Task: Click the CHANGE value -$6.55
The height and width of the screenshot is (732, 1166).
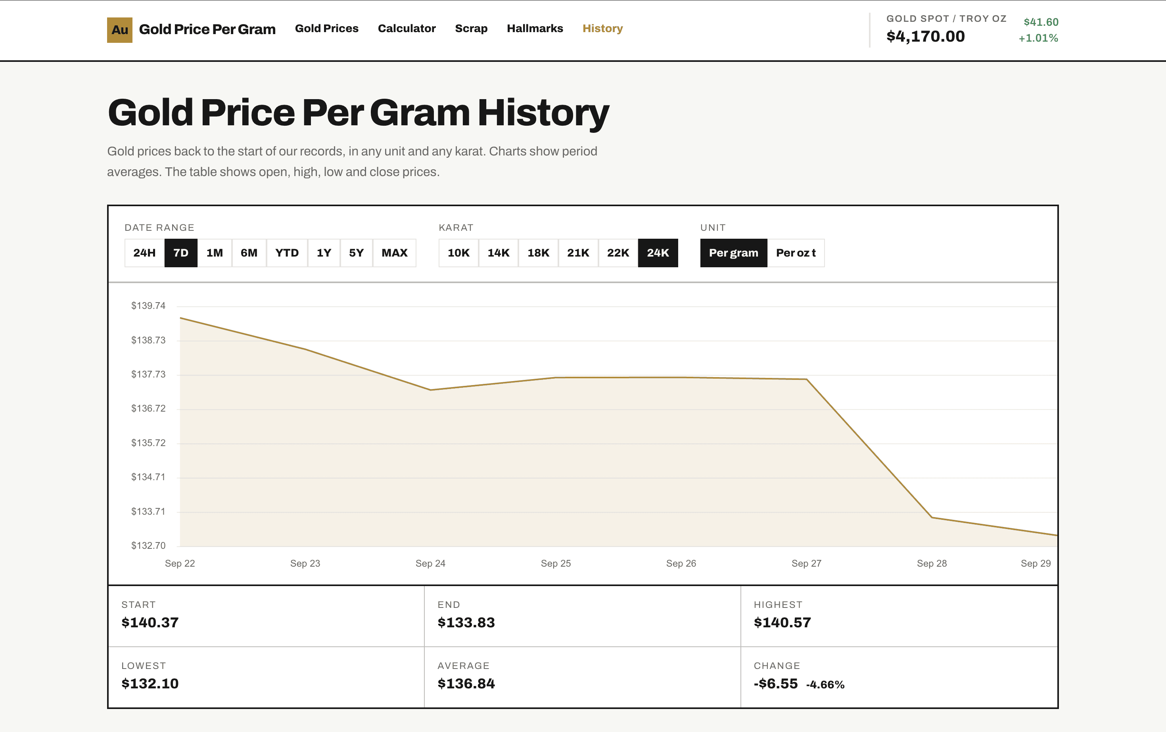Action: (x=775, y=684)
